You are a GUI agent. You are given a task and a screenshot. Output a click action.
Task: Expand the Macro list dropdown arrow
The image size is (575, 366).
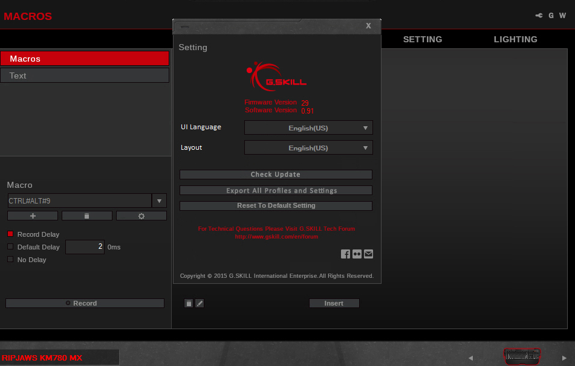point(159,201)
